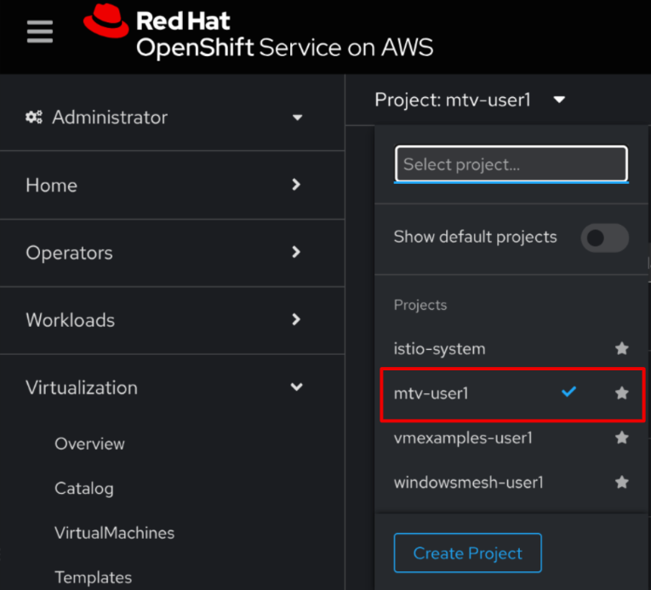Viewport: 651px width, 590px height.
Task: Open the hamburger navigation menu
Action: click(x=40, y=32)
